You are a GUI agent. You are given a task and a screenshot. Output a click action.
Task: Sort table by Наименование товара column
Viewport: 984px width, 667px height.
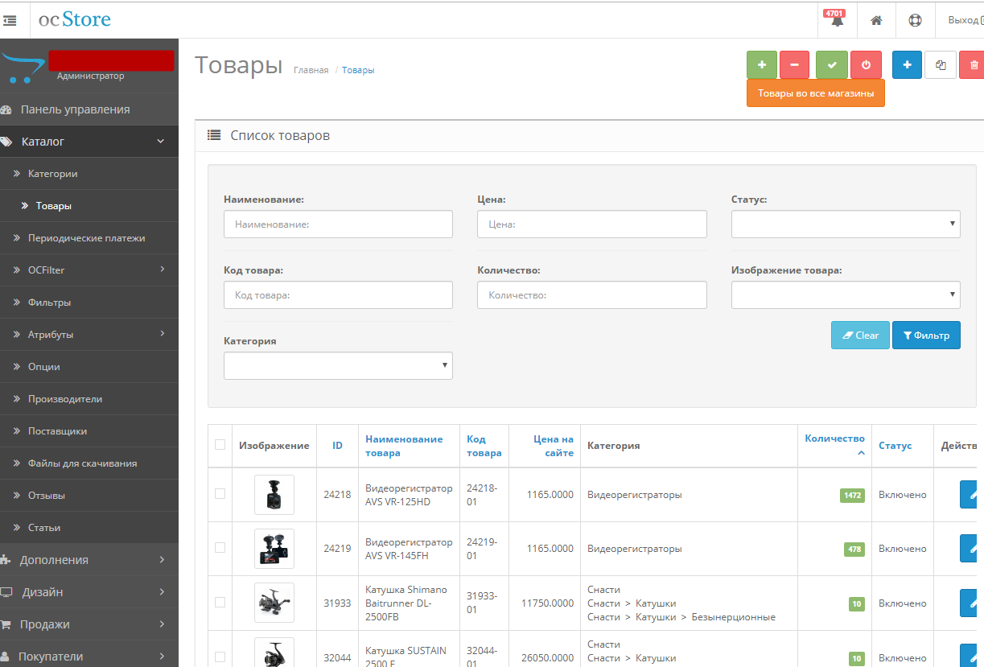(404, 446)
